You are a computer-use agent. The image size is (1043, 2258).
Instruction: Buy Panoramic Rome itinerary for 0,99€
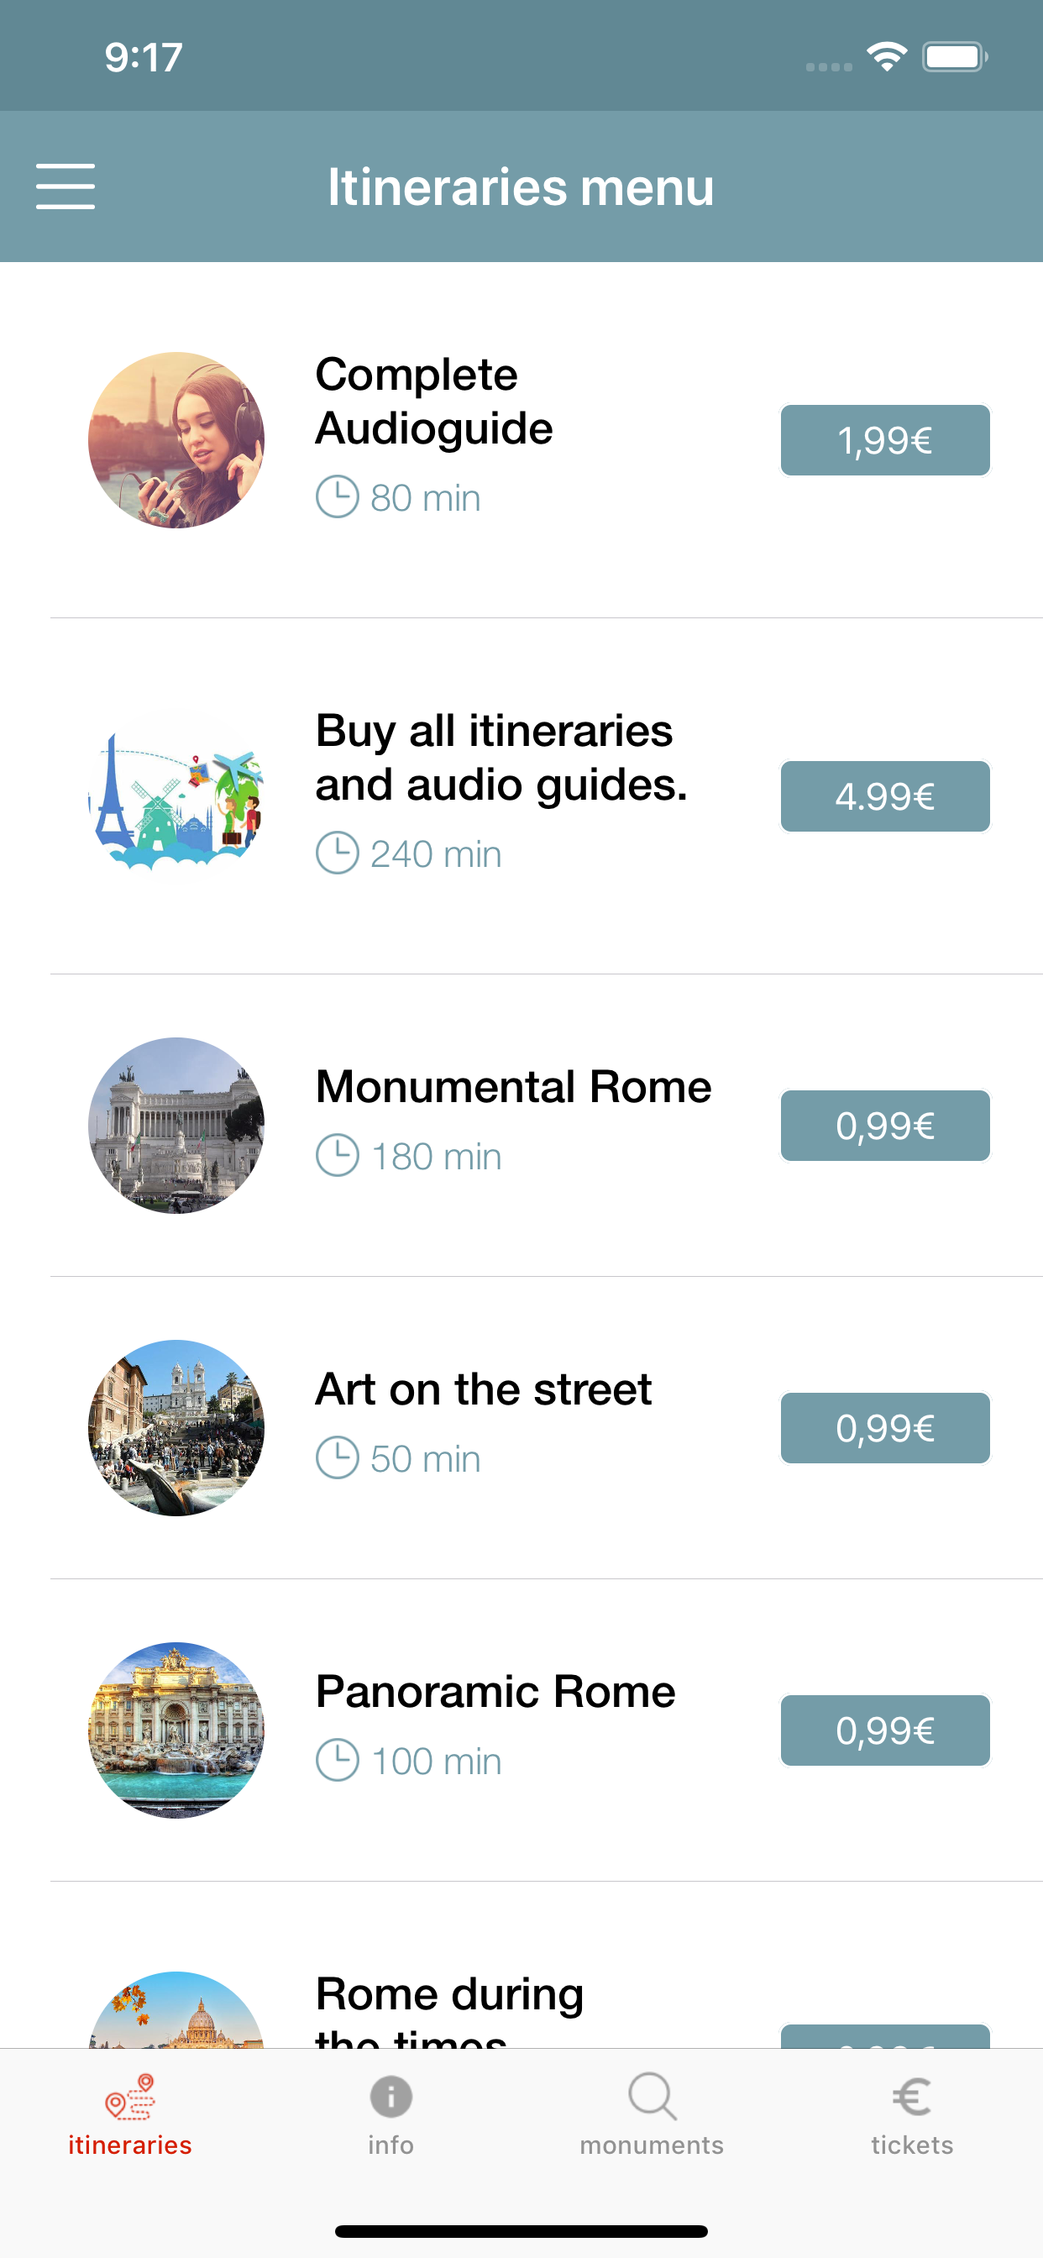884,1730
